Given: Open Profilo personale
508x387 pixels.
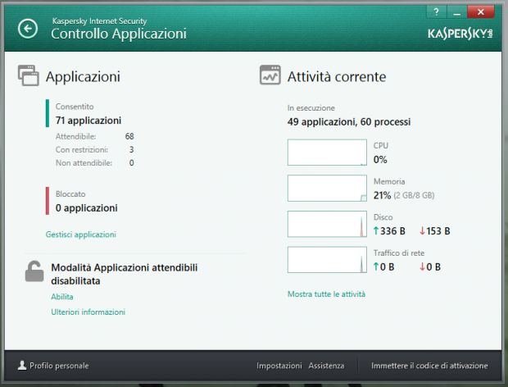Looking at the screenshot, I should 59,366.
